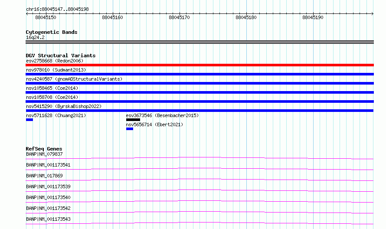This screenshot has height=229, width=386.
Task: Select transcript label BANP|NM_001173541
Action: click(48, 165)
